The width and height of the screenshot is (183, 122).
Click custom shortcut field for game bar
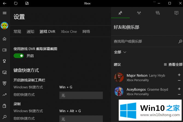81,95
